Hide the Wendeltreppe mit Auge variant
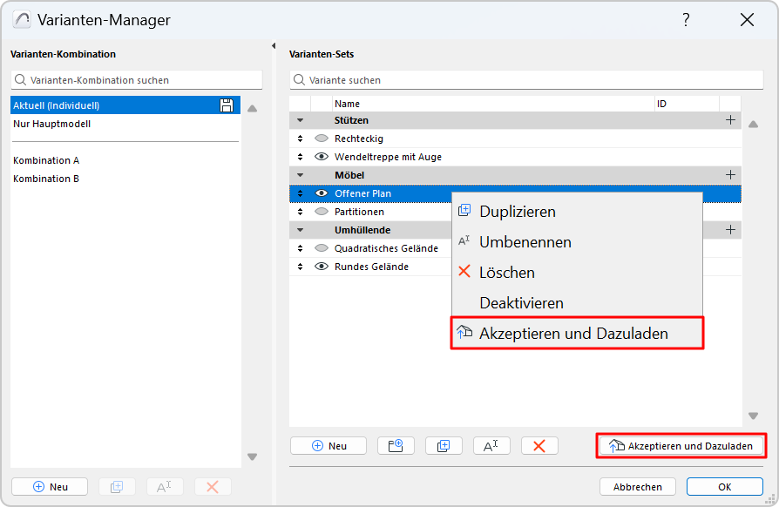The height and width of the screenshot is (507, 779). 322,157
